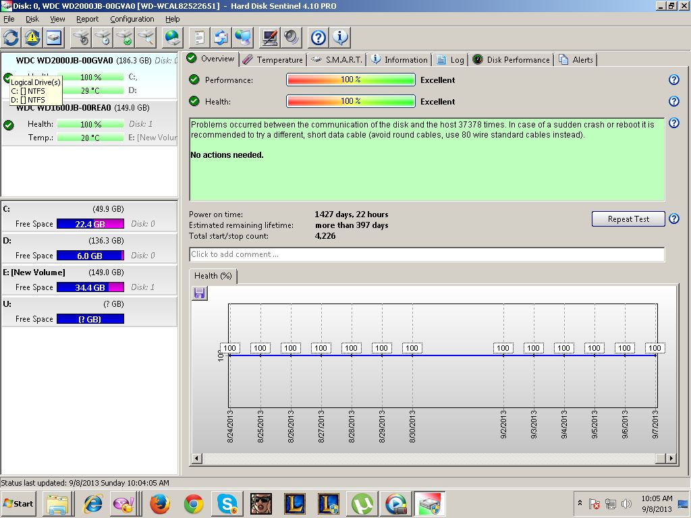Open the notepad report toolbar icon
This screenshot has height=518, width=691.
[198, 37]
